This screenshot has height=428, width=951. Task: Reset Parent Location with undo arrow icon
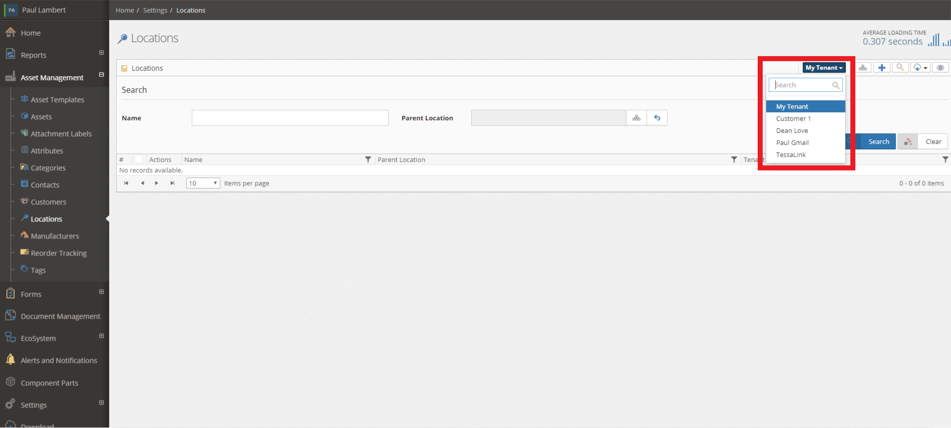[657, 118]
